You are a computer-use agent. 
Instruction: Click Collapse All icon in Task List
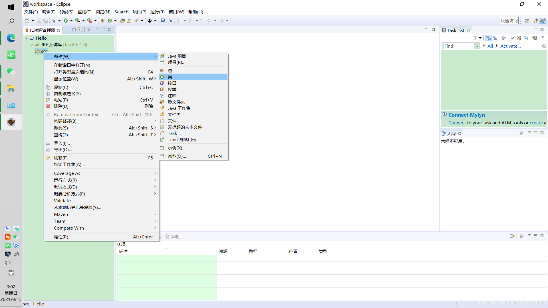(526, 38)
